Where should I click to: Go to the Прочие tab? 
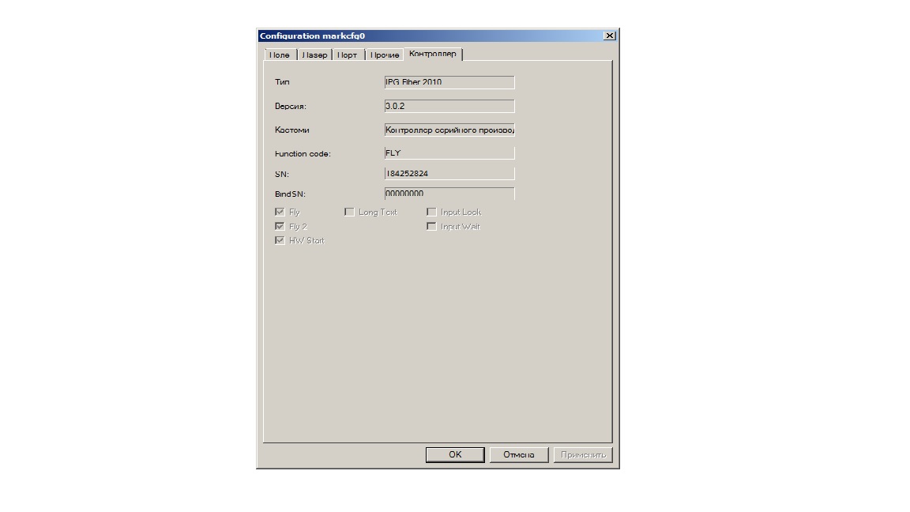(384, 55)
